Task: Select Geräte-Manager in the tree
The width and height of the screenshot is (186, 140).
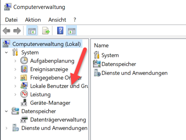Action: [50, 103]
